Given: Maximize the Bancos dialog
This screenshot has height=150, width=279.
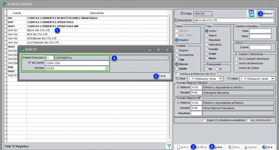Looking at the screenshot, I should click(158, 50).
